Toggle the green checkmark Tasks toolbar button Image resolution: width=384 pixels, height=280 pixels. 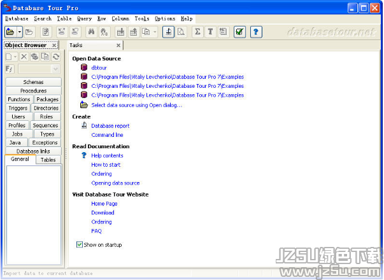pos(239,32)
